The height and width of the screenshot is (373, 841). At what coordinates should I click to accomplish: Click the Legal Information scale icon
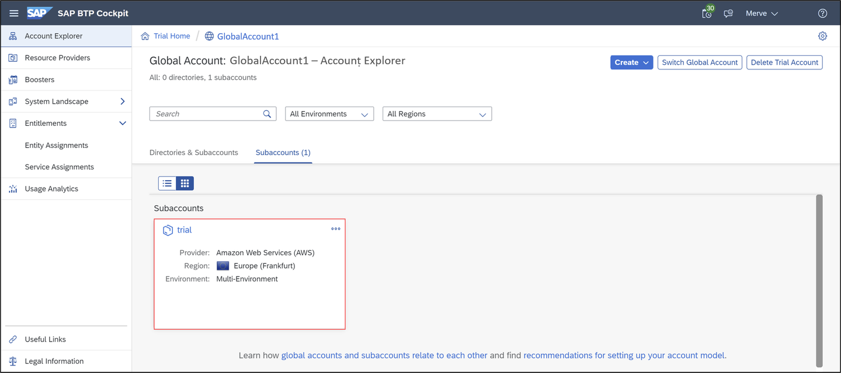(13, 361)
